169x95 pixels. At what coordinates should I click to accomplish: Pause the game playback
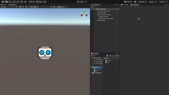coord(82,2)
